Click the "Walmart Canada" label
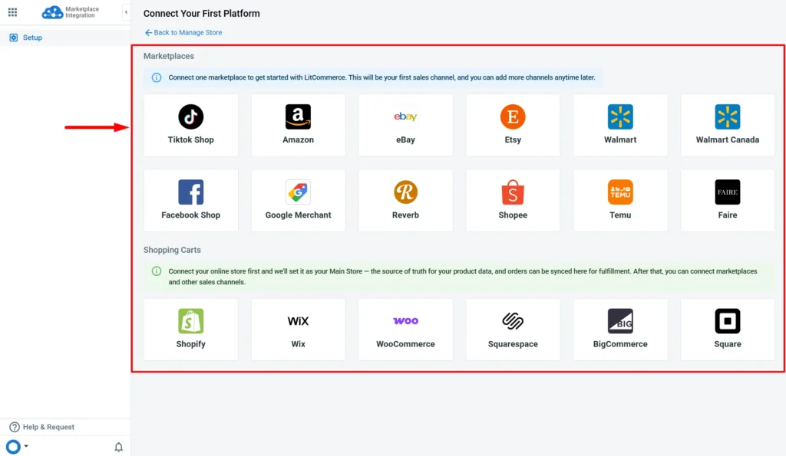This screenshot has height=456, width=786. click(x=728, y=139)
